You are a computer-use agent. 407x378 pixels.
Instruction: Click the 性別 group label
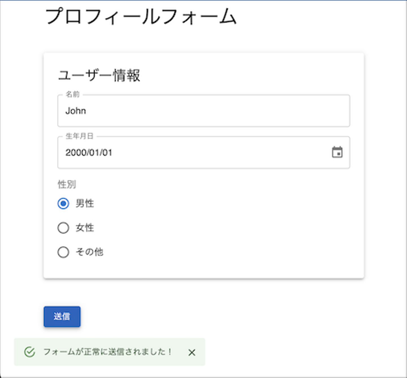[67, 184]
